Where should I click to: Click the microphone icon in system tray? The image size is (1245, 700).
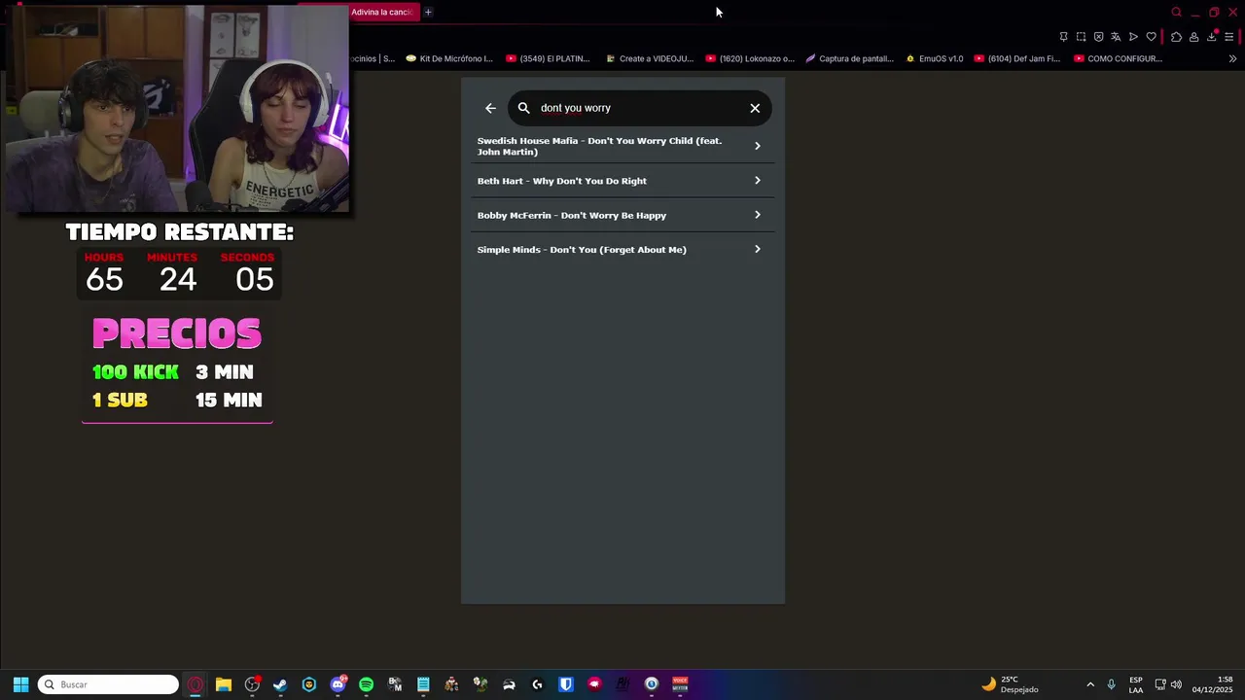pos(1111,684)
